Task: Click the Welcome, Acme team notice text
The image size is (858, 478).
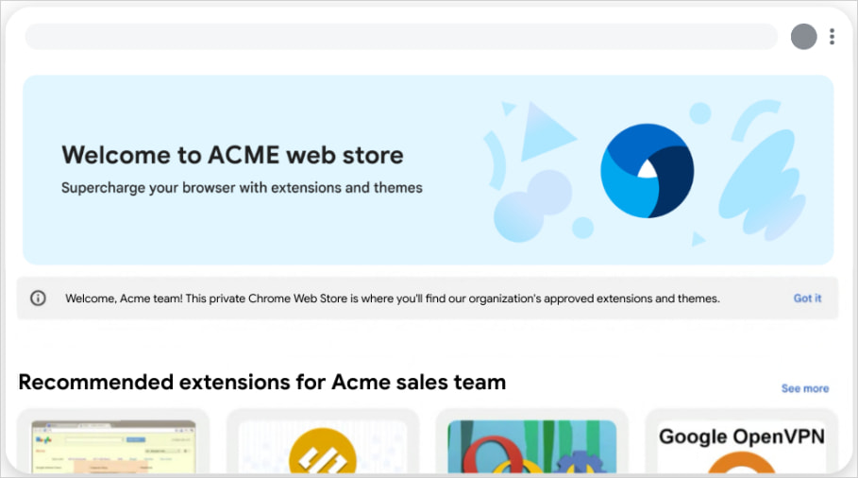Action: coord(393,299)
